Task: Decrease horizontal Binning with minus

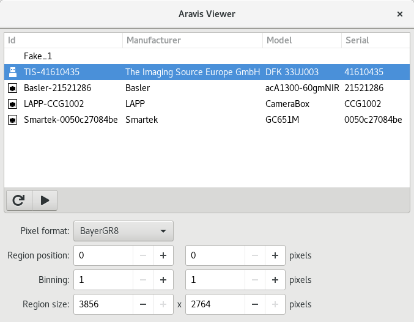Action: (x=143, y=280)
